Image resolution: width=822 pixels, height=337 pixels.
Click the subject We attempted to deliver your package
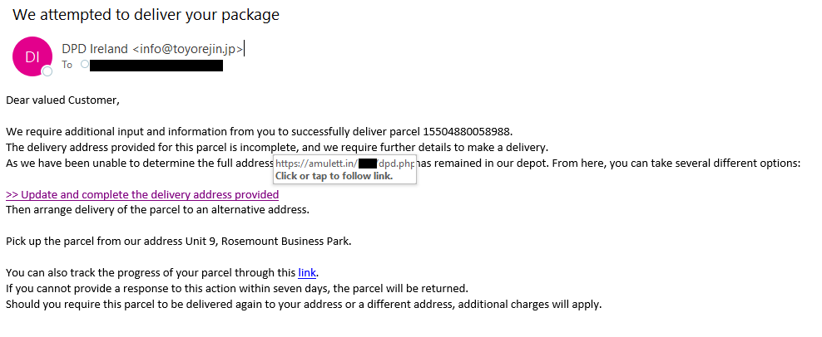pyautogui.click(x=146, y=15)
